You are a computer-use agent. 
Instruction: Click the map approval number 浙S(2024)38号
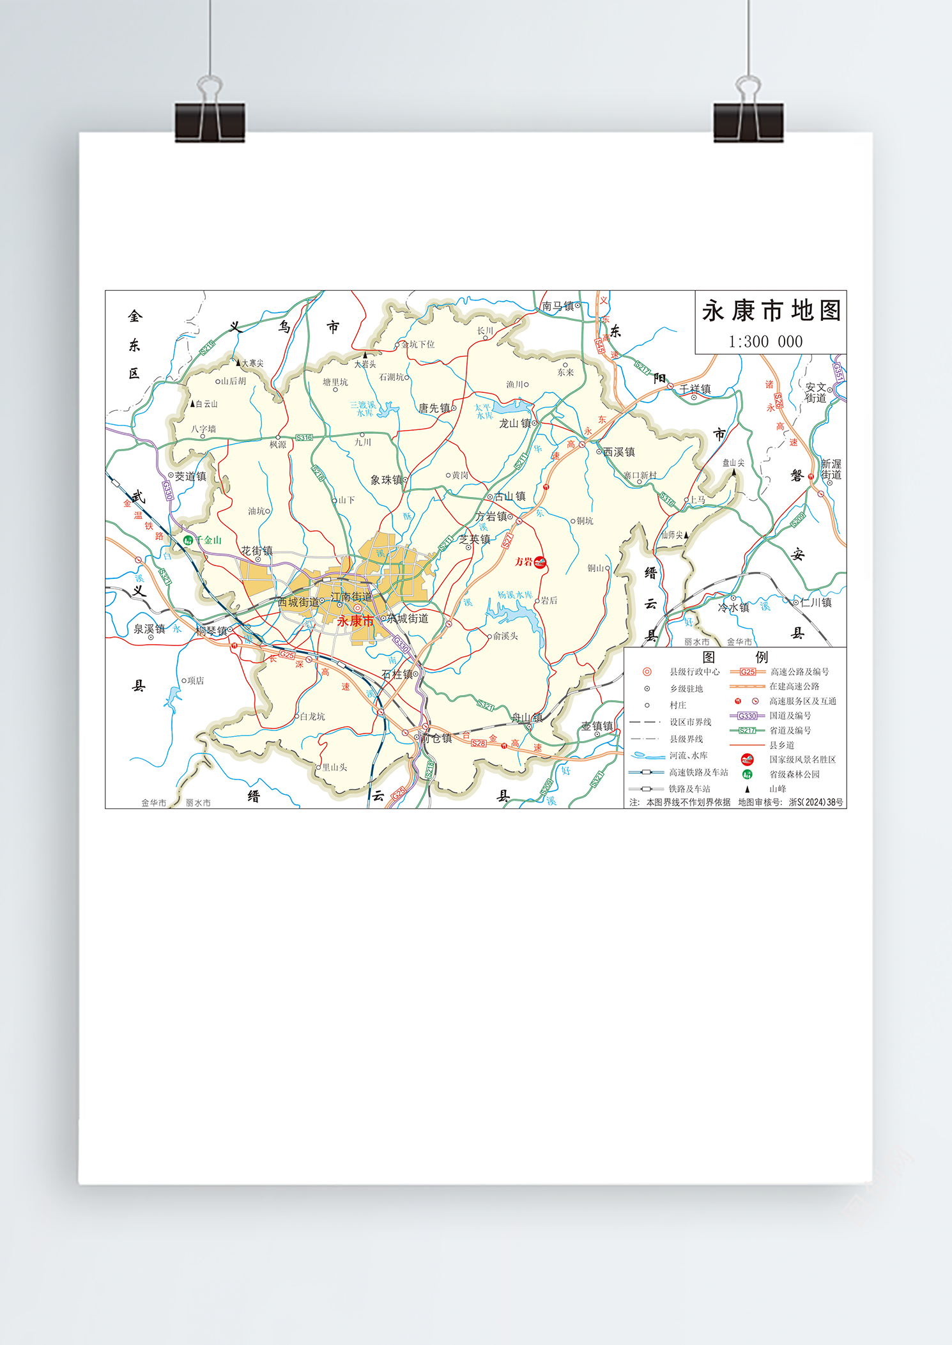pyautogui.click(x=816, y=802)
